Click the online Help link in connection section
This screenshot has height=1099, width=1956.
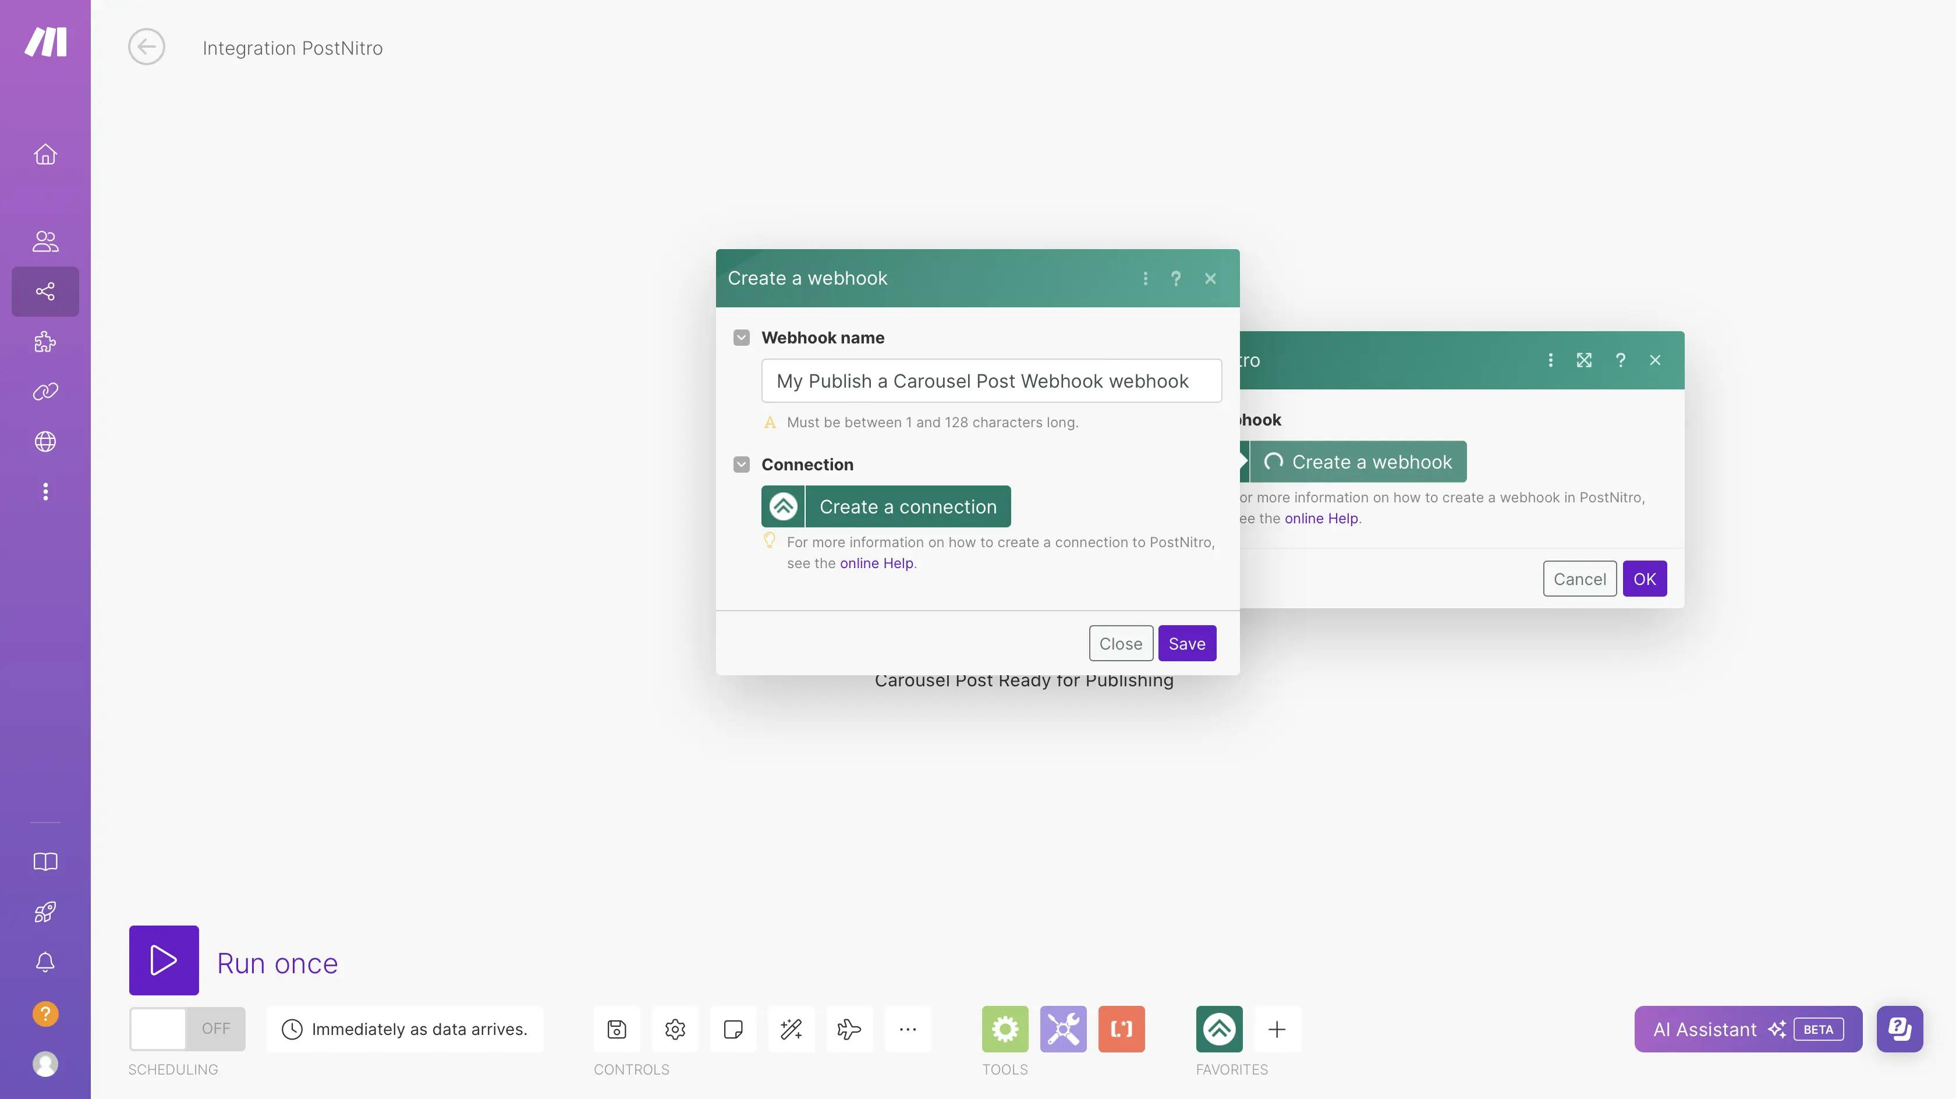pyautogui.click(x=876, y=563)
